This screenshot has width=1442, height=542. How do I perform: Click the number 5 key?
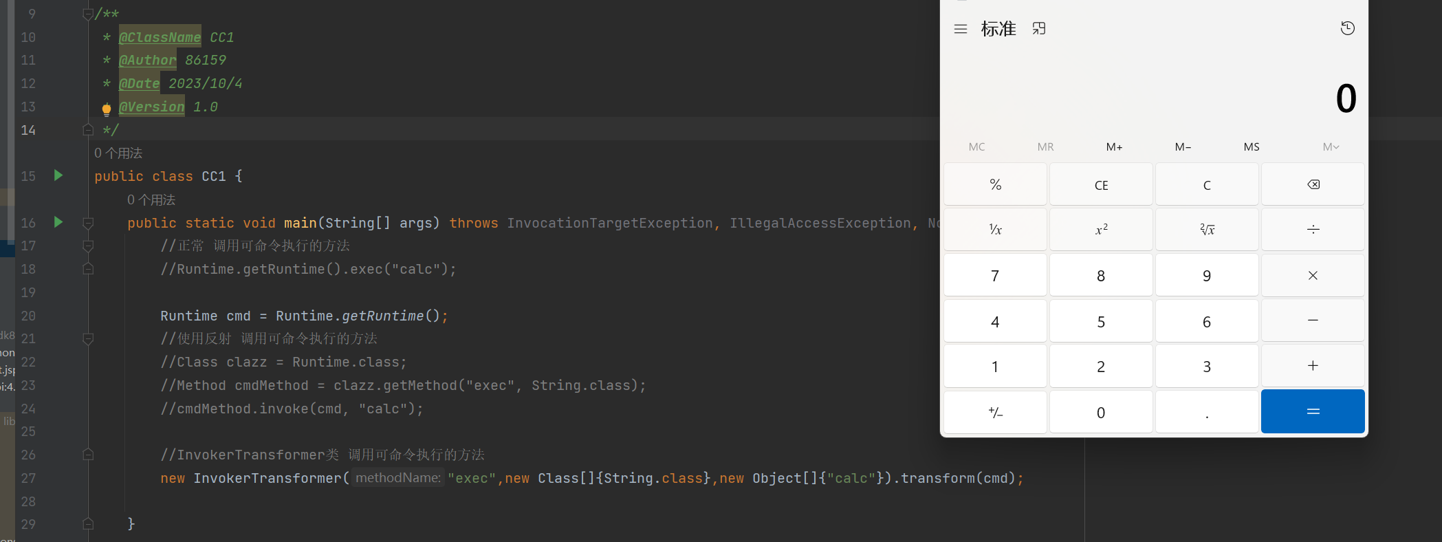click(x=1101, y=321)
